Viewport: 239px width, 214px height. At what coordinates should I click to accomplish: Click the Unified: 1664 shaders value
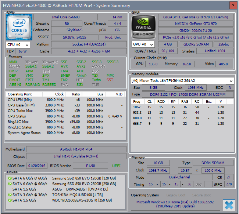(x=215, y=51)
